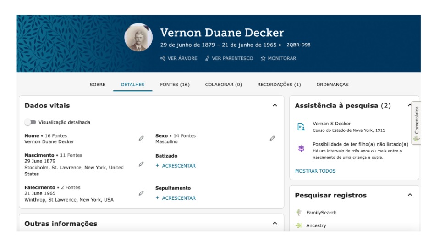The height and width of the screenshot is (248, 440).
Task: Collapse the Outras informações section
Action: [x=275, y=223]
